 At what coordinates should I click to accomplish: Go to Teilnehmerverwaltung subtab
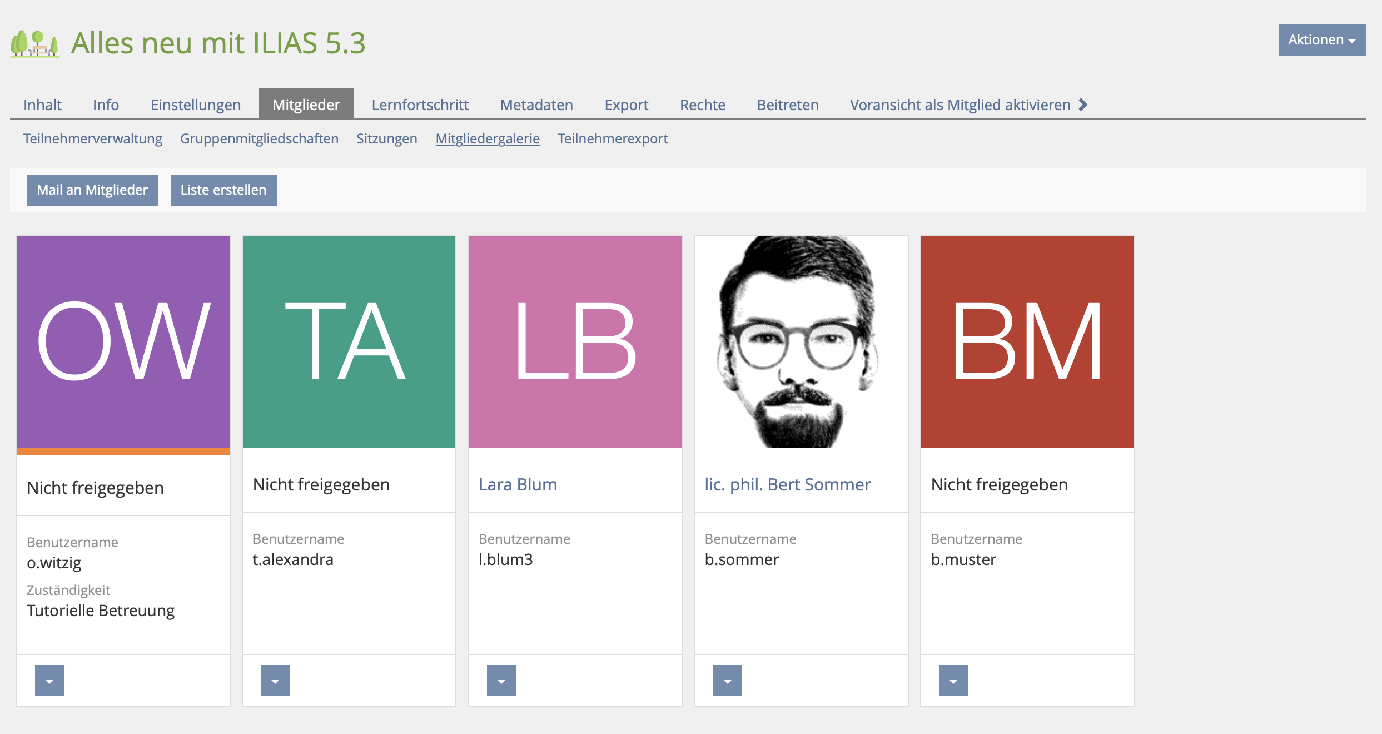click(92, 138)
